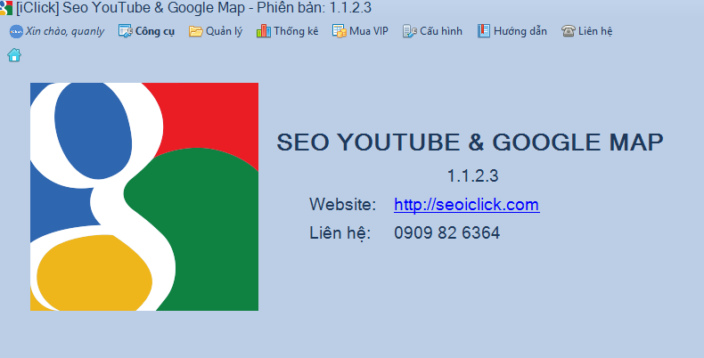Click the Công cụ tools icon
This screenshot has width=704, height=358.
[x=126, y=31]
